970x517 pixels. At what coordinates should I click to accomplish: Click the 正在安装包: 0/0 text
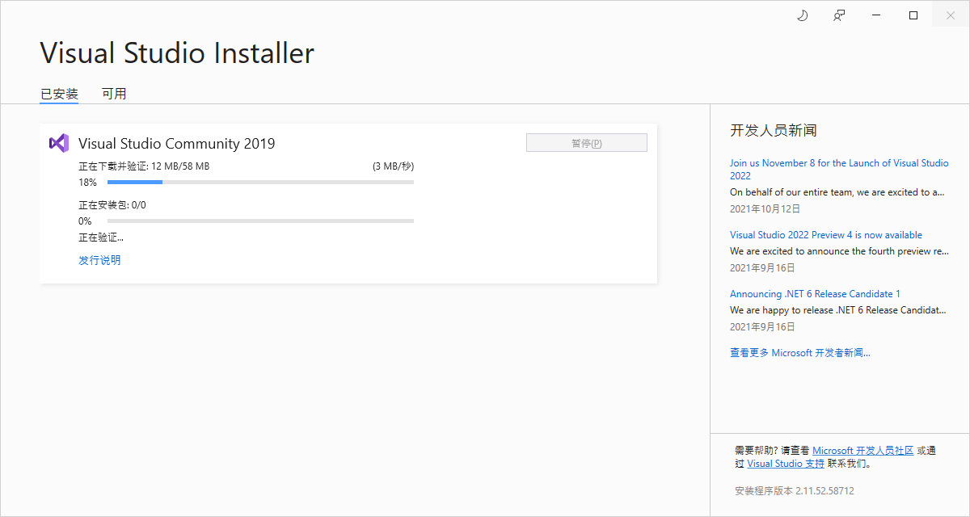(112, 205)
